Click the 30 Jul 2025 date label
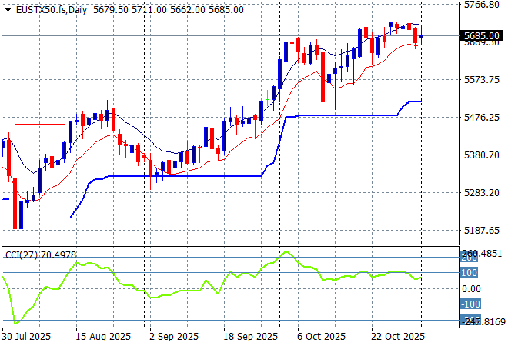The image size is (508, 346). [28, 337]
